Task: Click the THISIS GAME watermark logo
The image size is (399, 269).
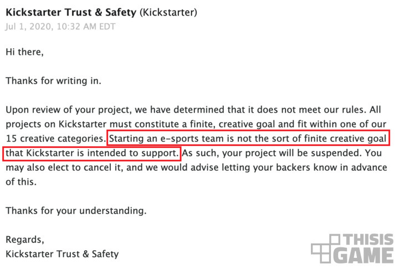Action: pos(352,249)
